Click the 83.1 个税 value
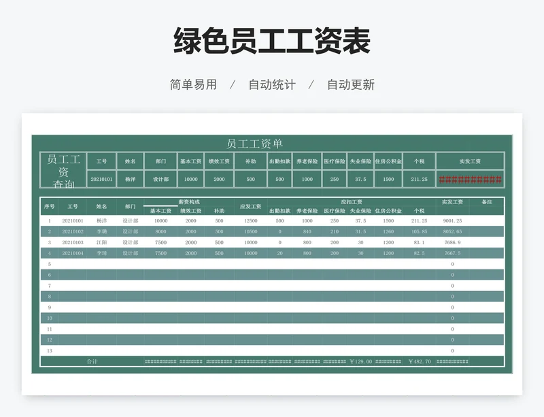 [x=419, y=242]
